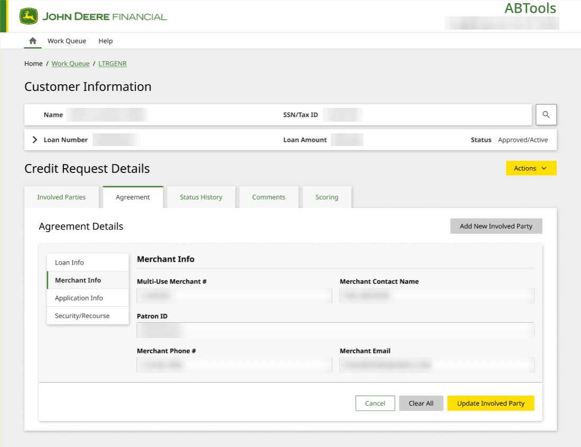Click the Agreement Details heading
The width and height of the screenshot is (581, 447).
81,226
